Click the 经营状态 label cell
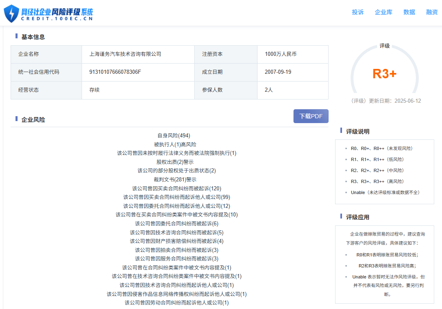This screenshot has width=442, height=309. (46, 90)
